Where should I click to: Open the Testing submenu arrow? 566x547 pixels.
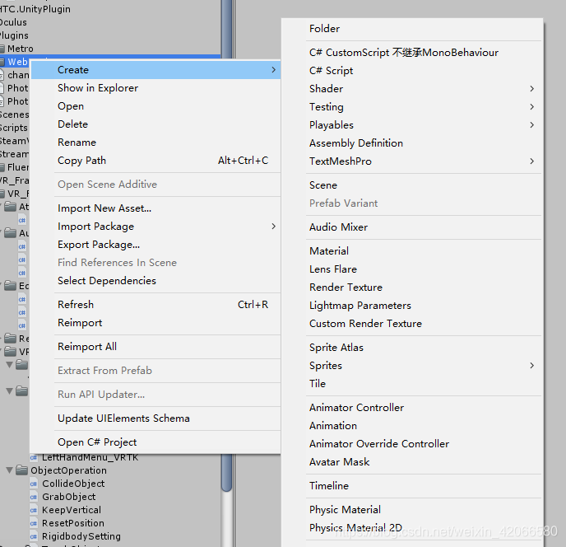pos(531,106)
